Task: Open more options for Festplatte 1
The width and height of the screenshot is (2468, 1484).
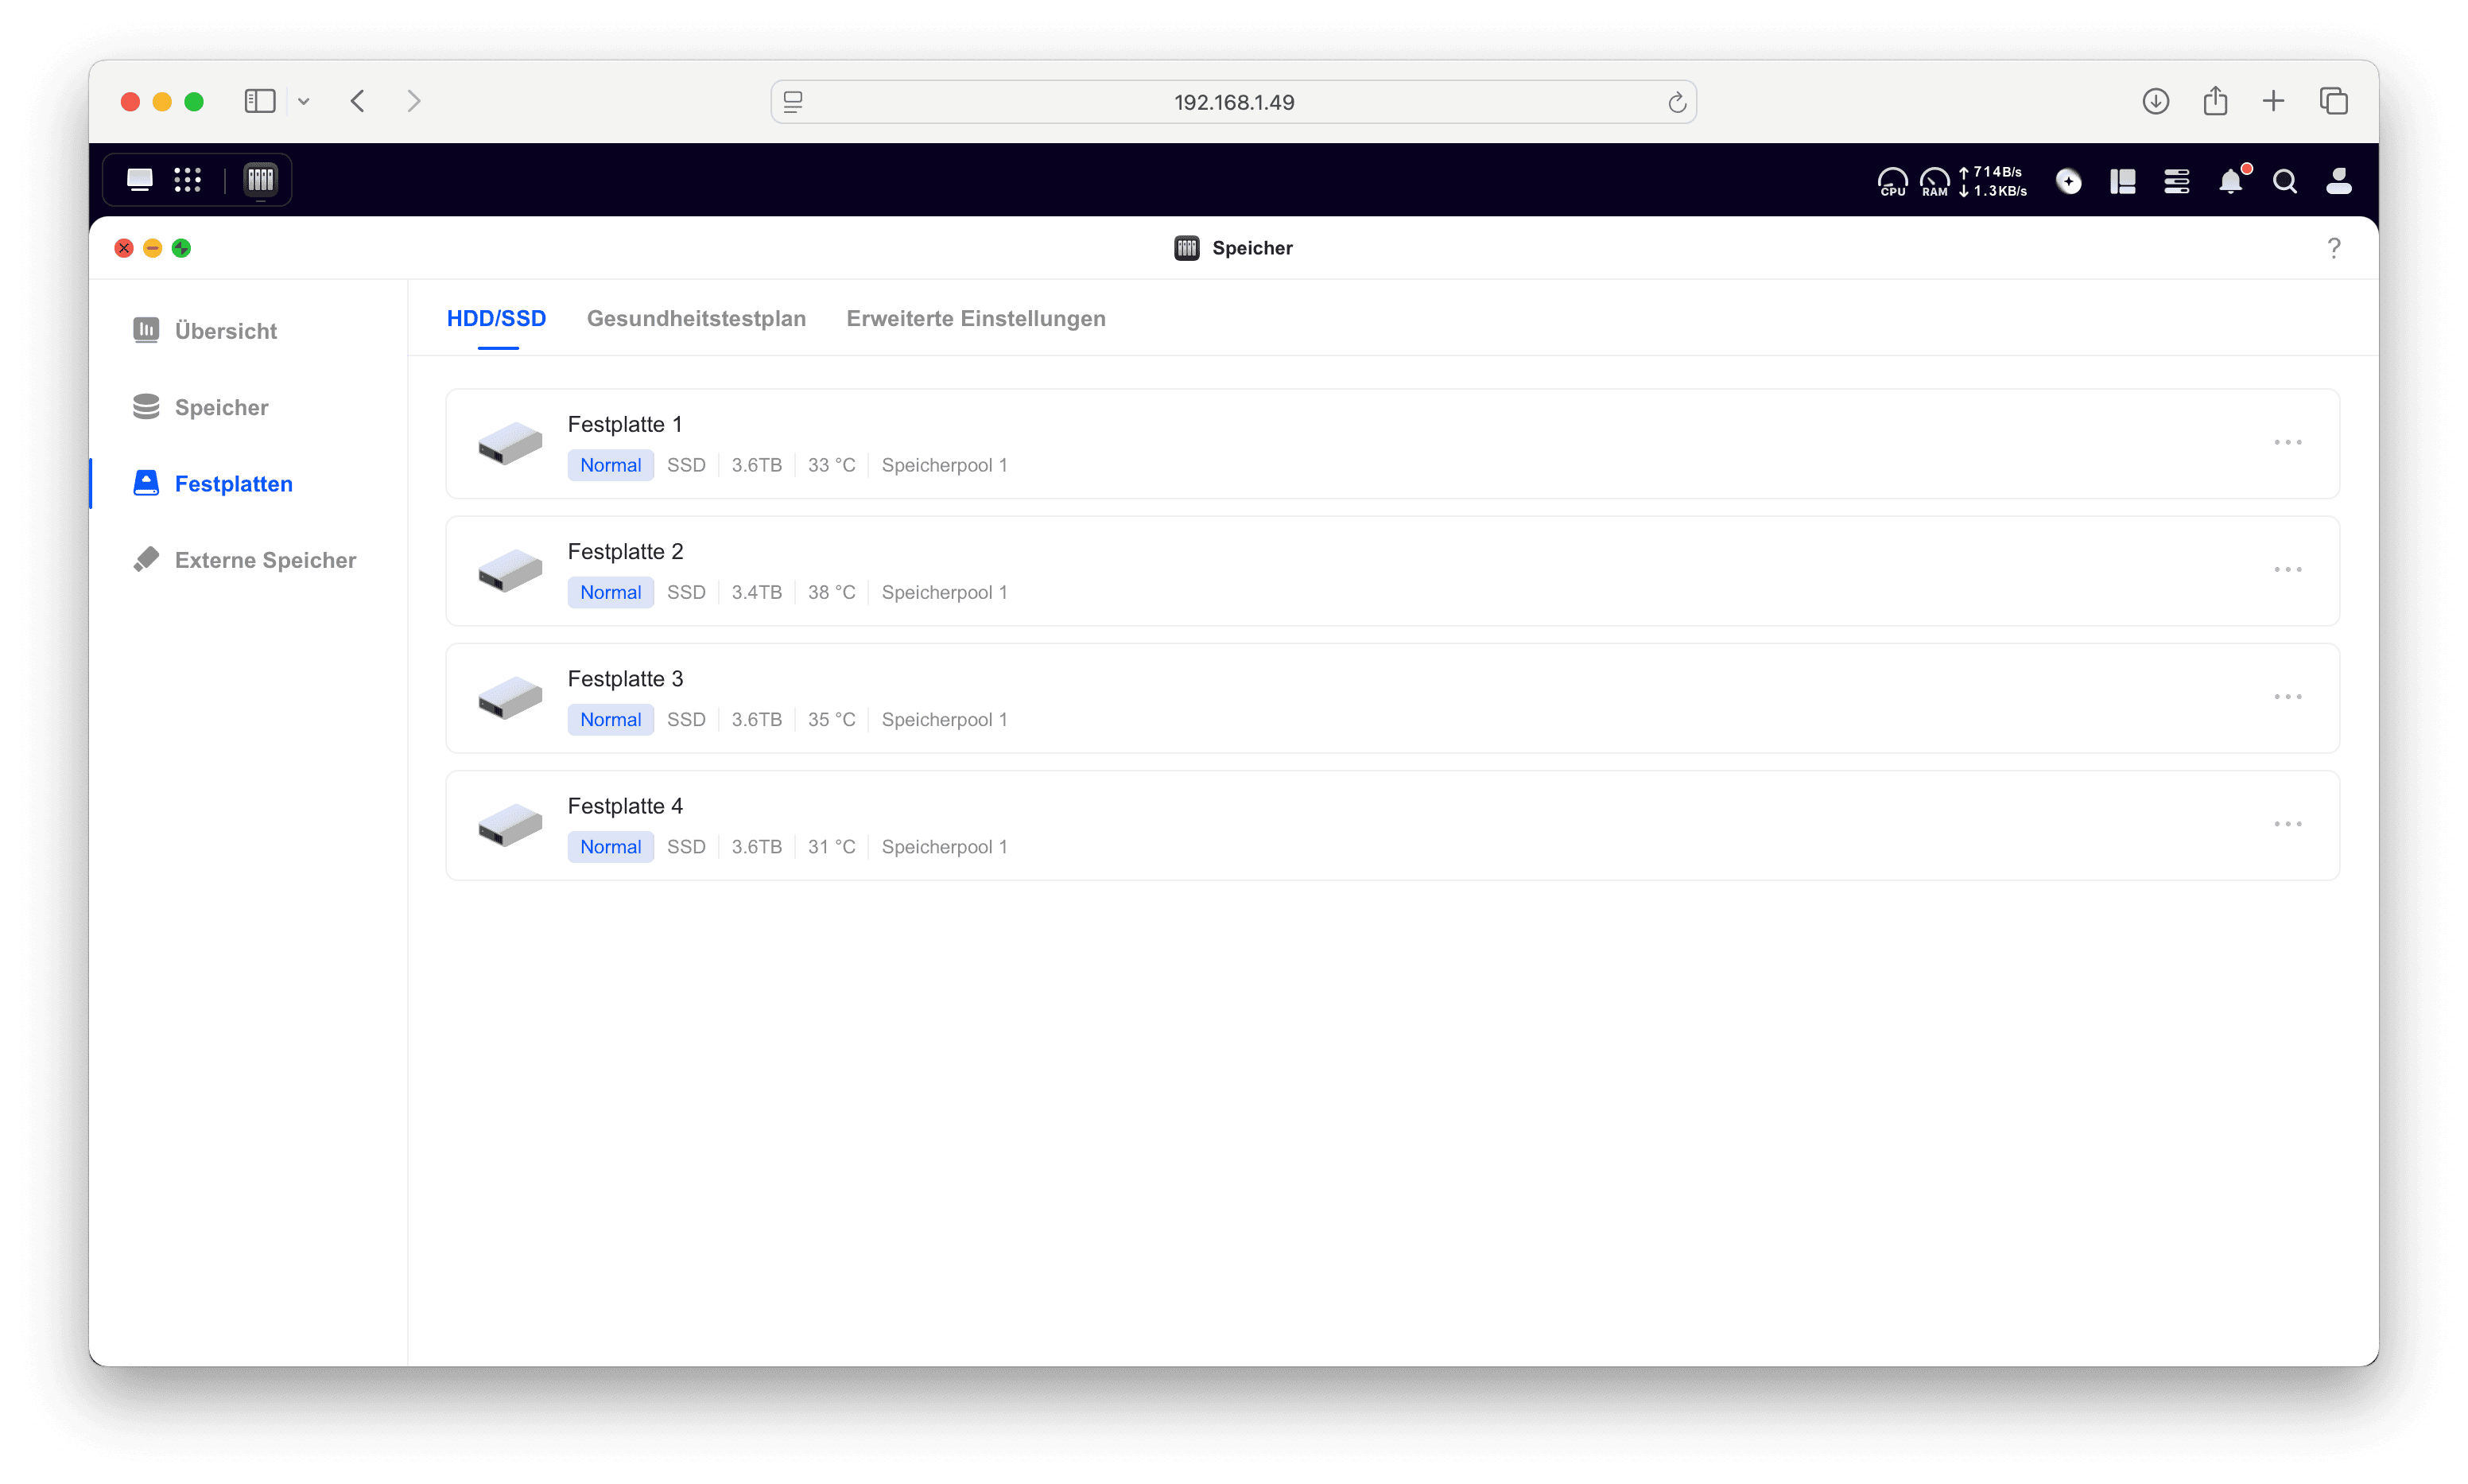Action: pos(2287,442)
